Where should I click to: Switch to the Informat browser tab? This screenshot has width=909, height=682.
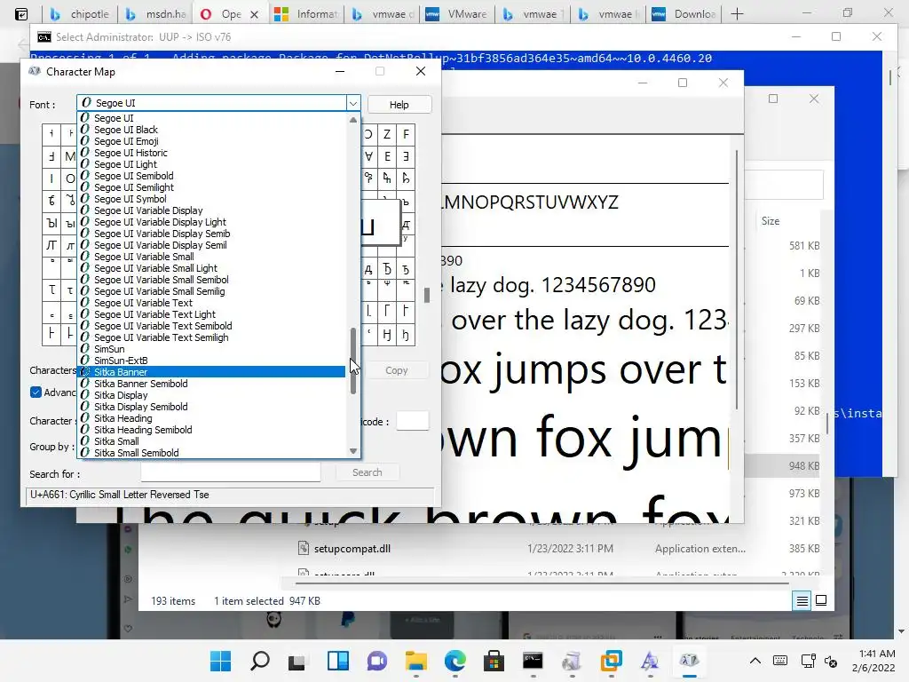[307, 14]
